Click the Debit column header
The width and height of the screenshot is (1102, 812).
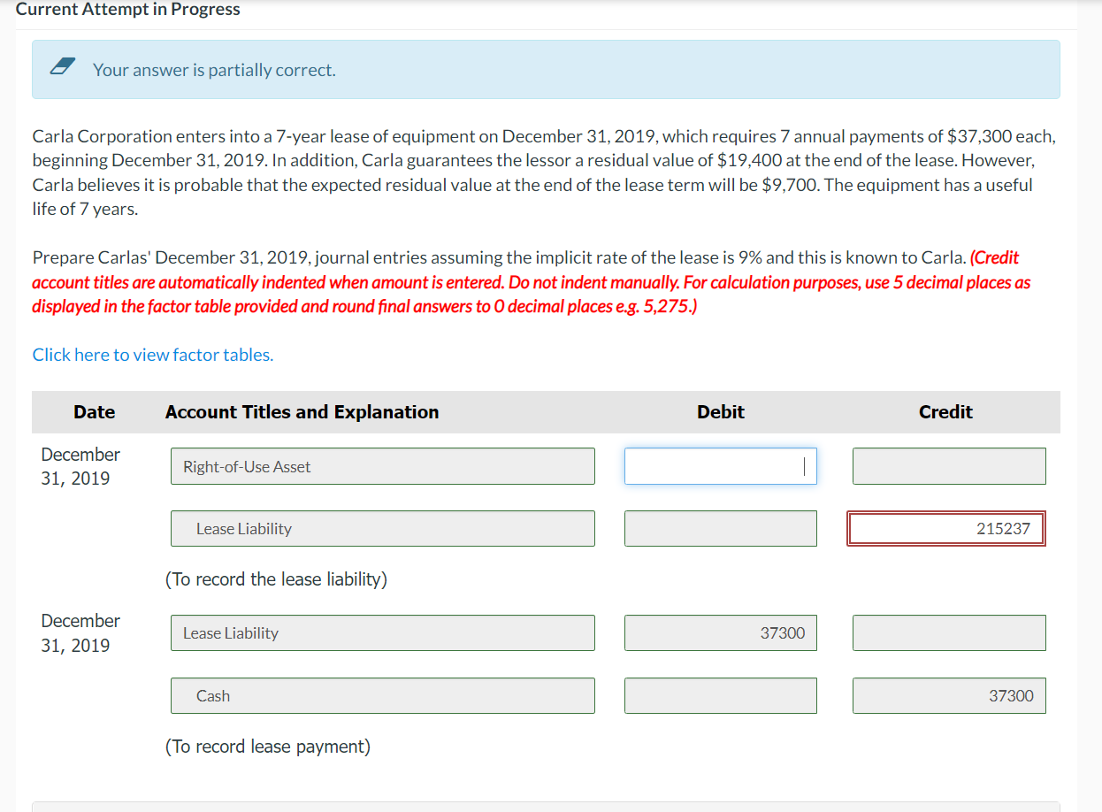pos(721,412)
